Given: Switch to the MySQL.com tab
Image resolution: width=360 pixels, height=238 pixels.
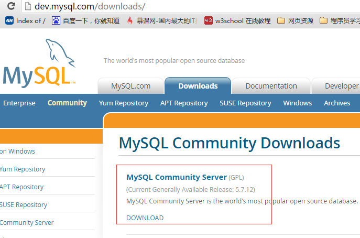Looking at the screenshot, I should click(131, 86).
